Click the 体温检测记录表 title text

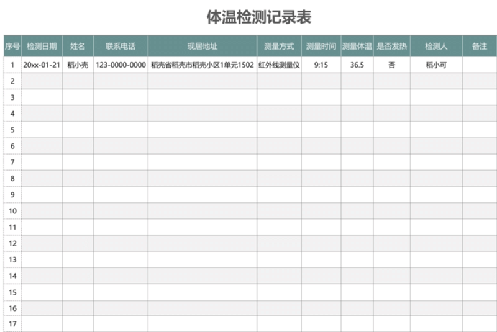[258, 17]
